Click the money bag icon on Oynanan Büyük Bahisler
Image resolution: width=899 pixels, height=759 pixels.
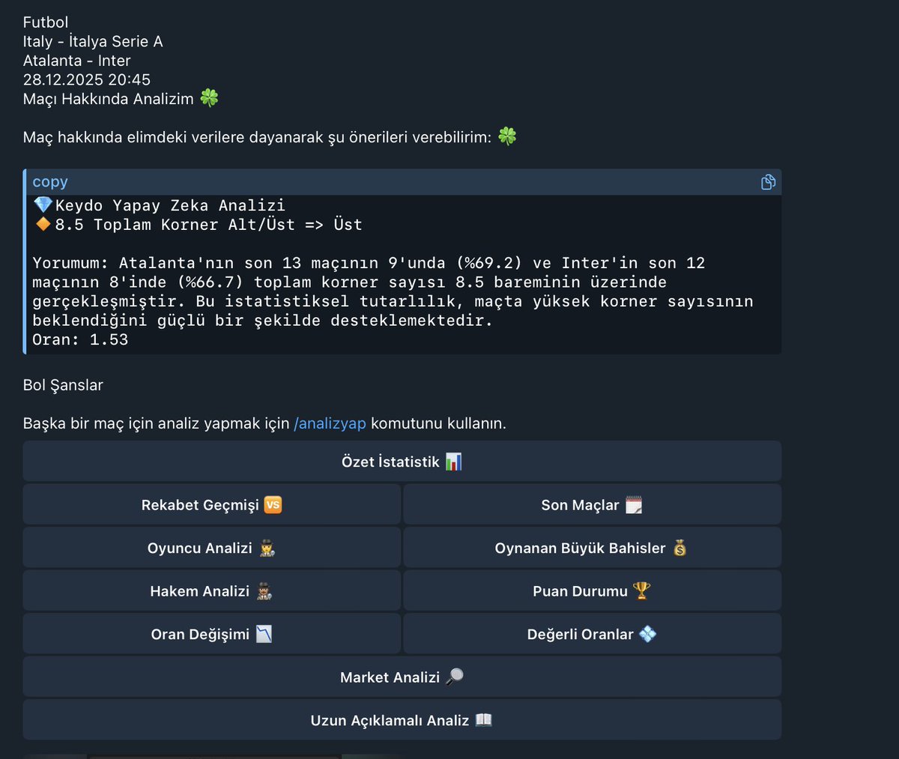tap(679, 548)
